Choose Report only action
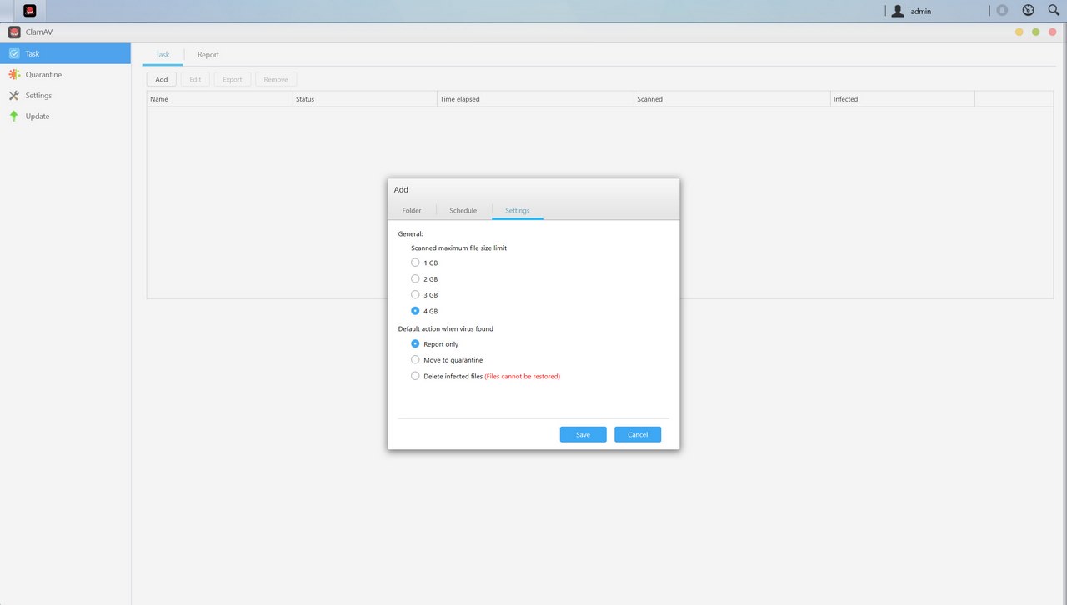This screenshot has width=1067, height=605. tap(415, 343)
